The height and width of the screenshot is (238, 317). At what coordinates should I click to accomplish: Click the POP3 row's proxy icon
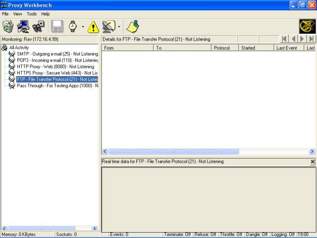pos(12,60)
